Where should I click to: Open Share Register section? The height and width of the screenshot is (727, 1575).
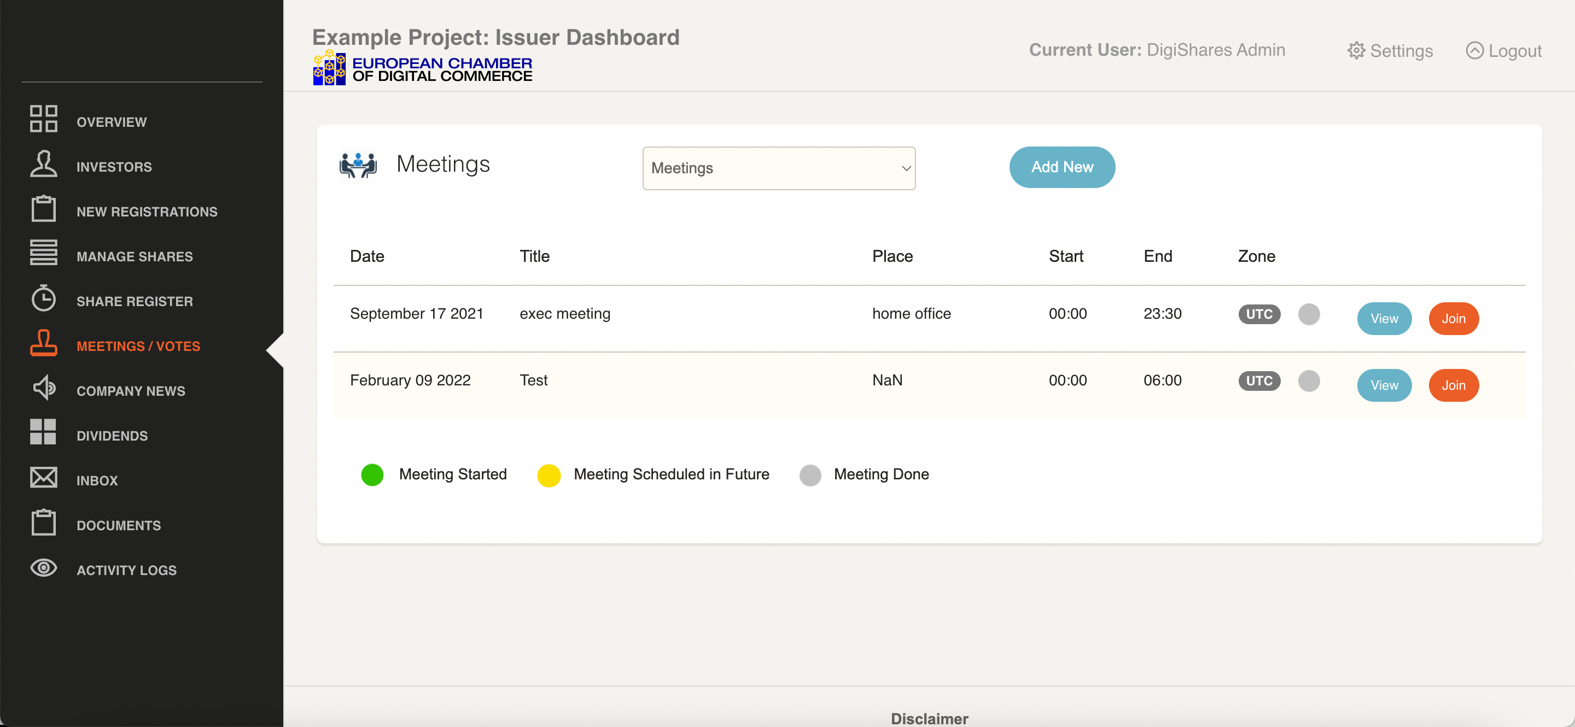tap(135, 301)
